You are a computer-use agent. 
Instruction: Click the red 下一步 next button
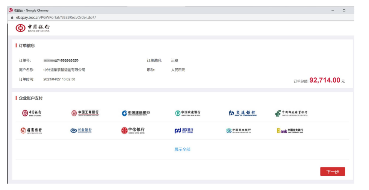pos(333,172)
